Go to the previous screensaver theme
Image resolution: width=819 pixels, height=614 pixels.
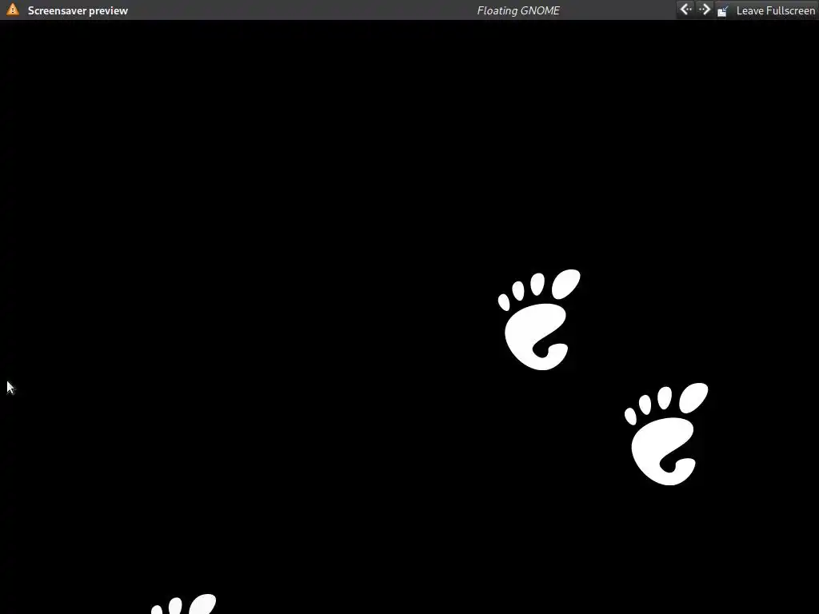685,10
